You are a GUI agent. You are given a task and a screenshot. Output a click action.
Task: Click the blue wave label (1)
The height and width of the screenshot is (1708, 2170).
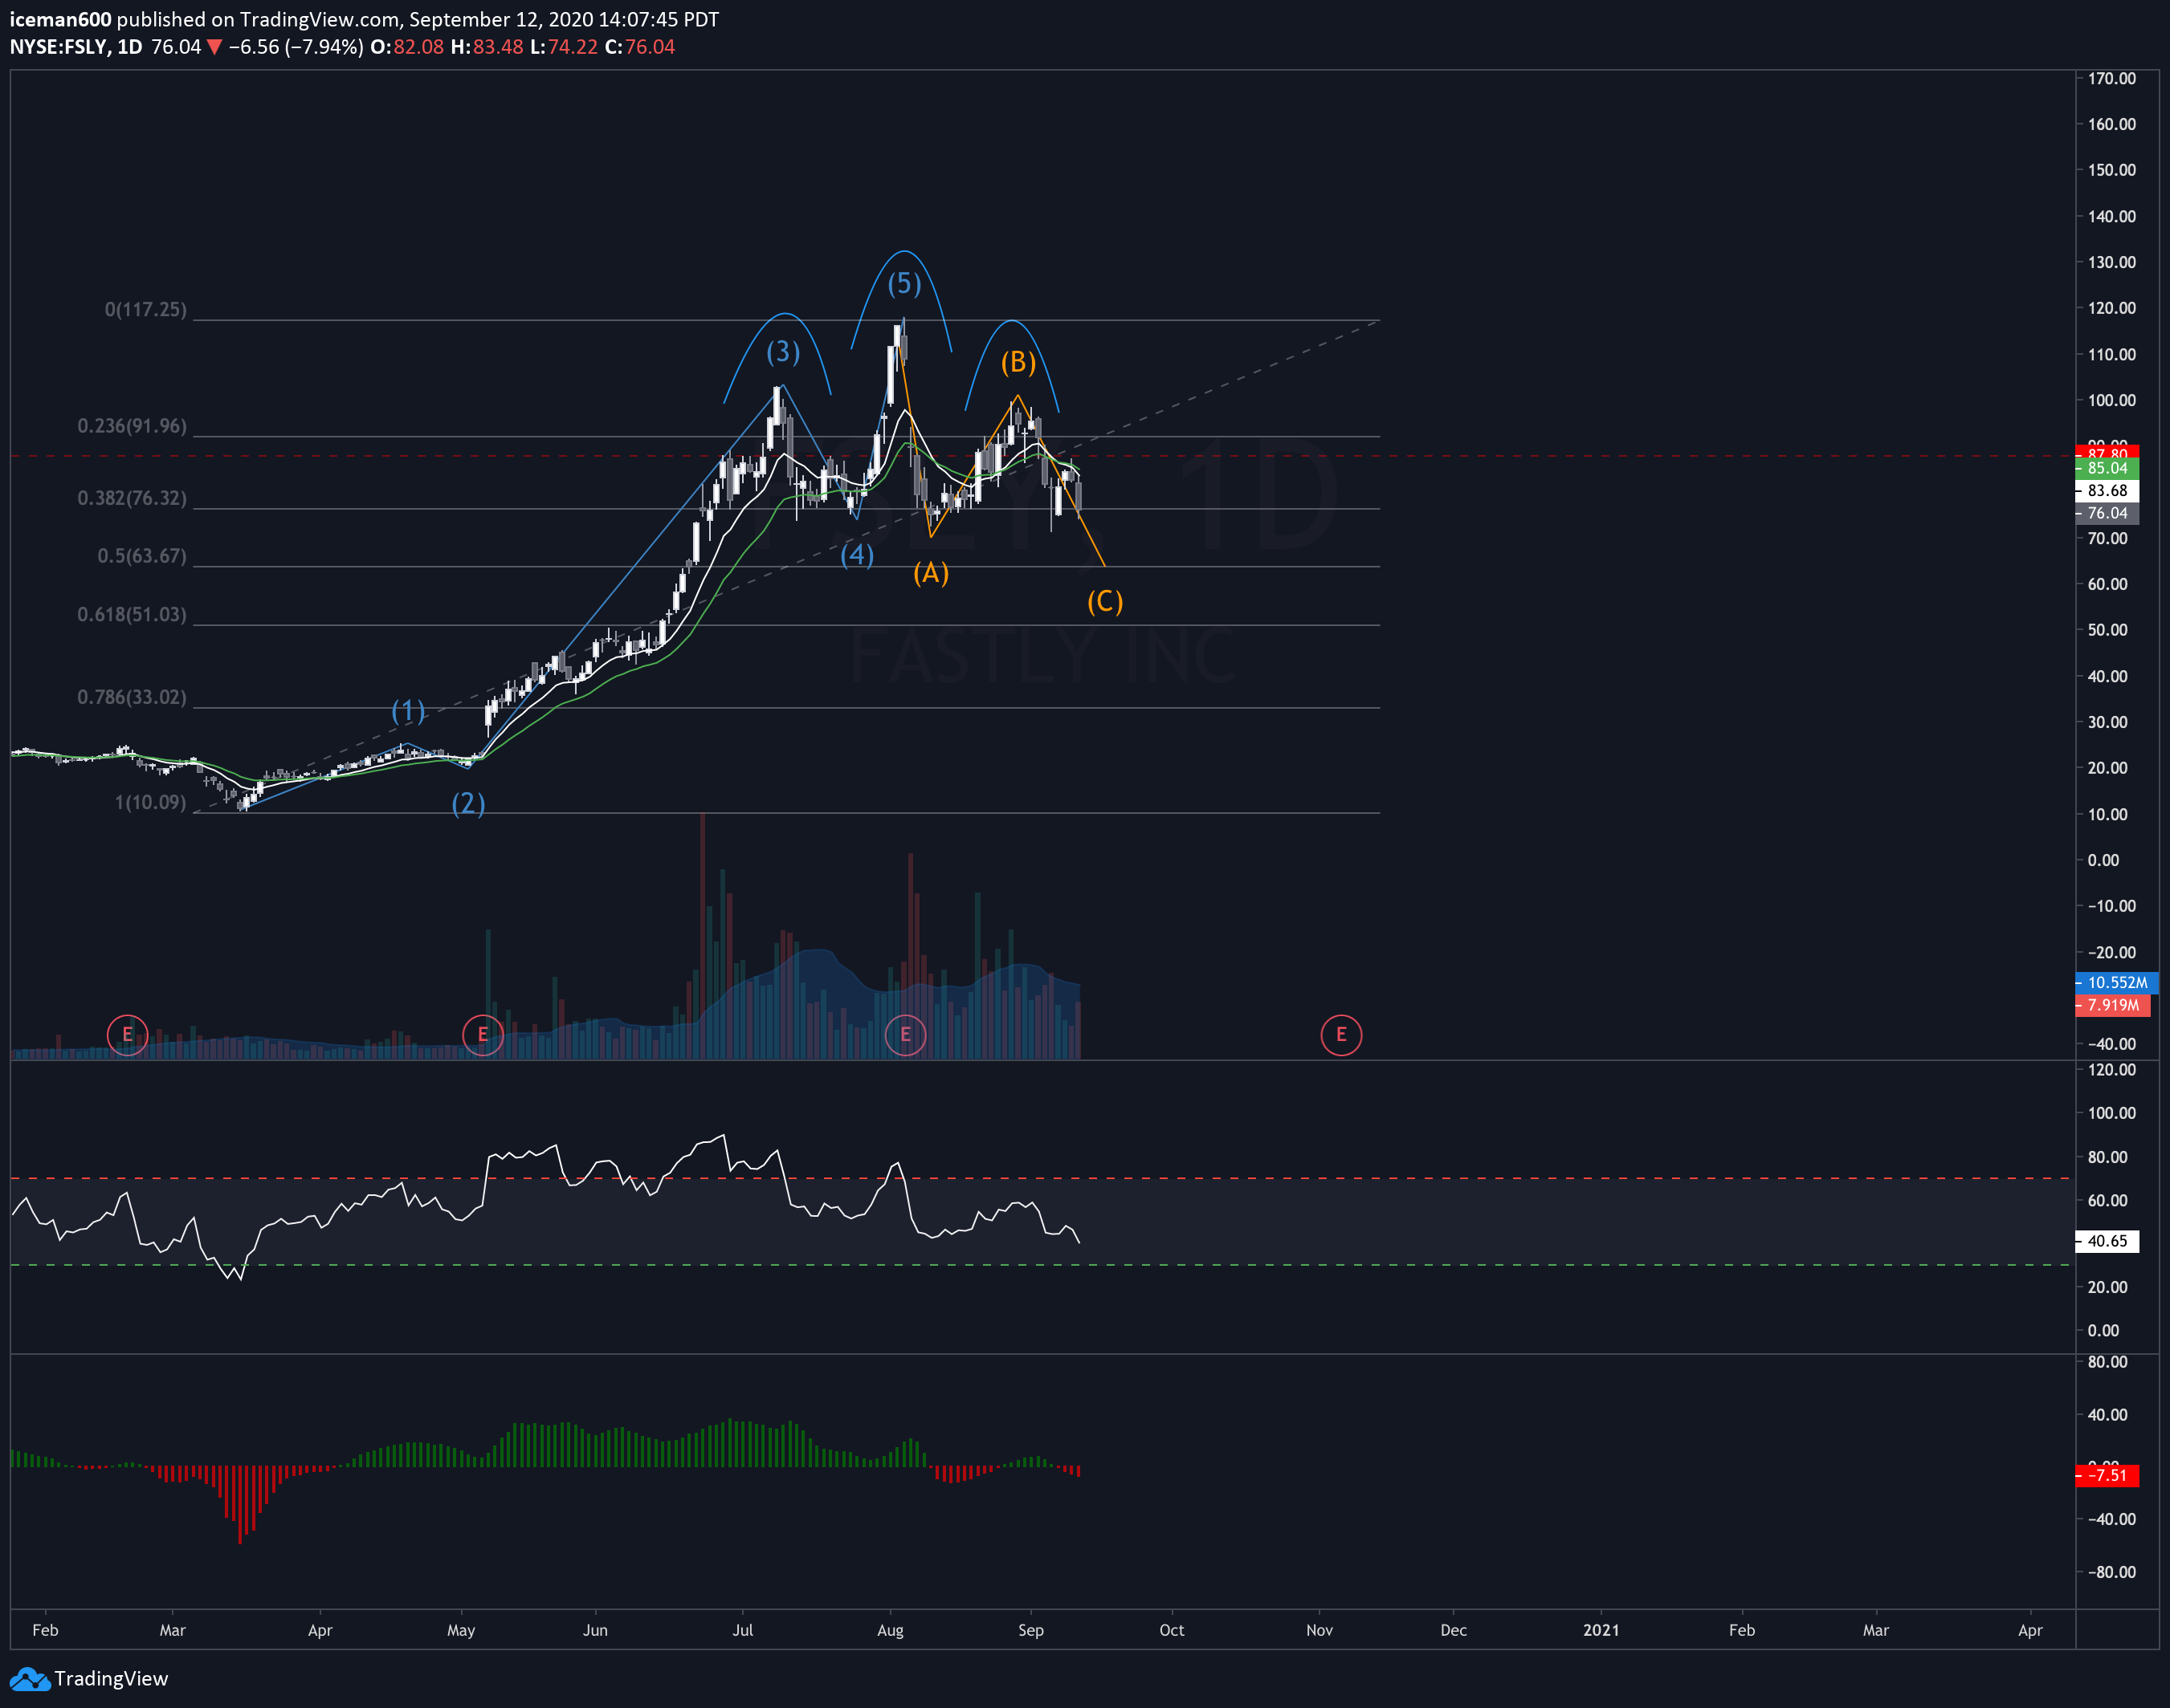pyautogui.click(x=408, y=711)
